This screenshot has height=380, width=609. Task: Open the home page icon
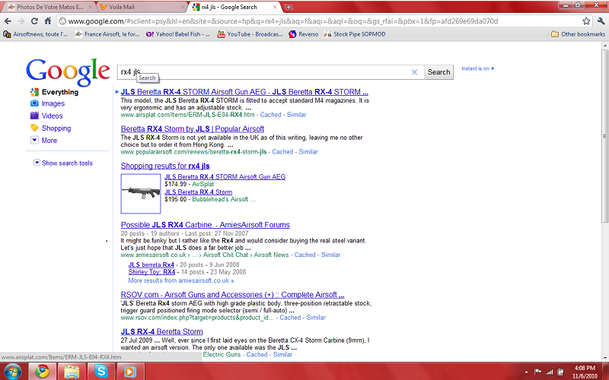point(47,21)
